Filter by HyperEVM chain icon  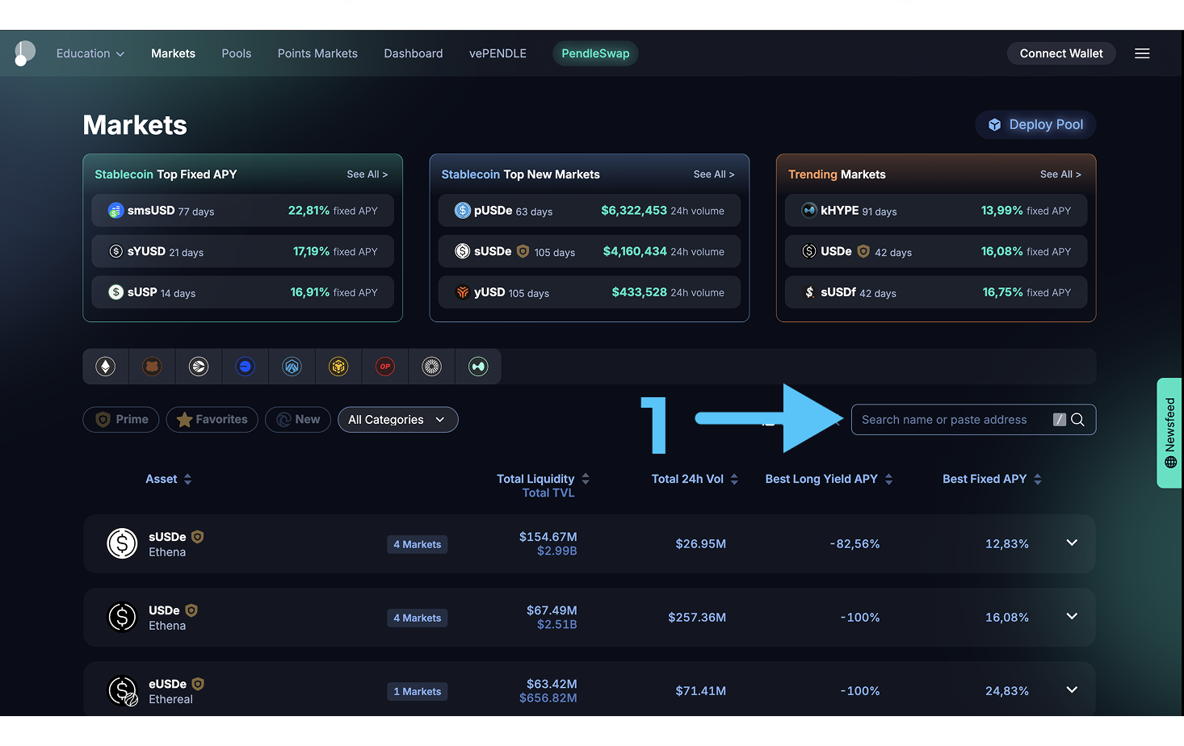point(478,367)
